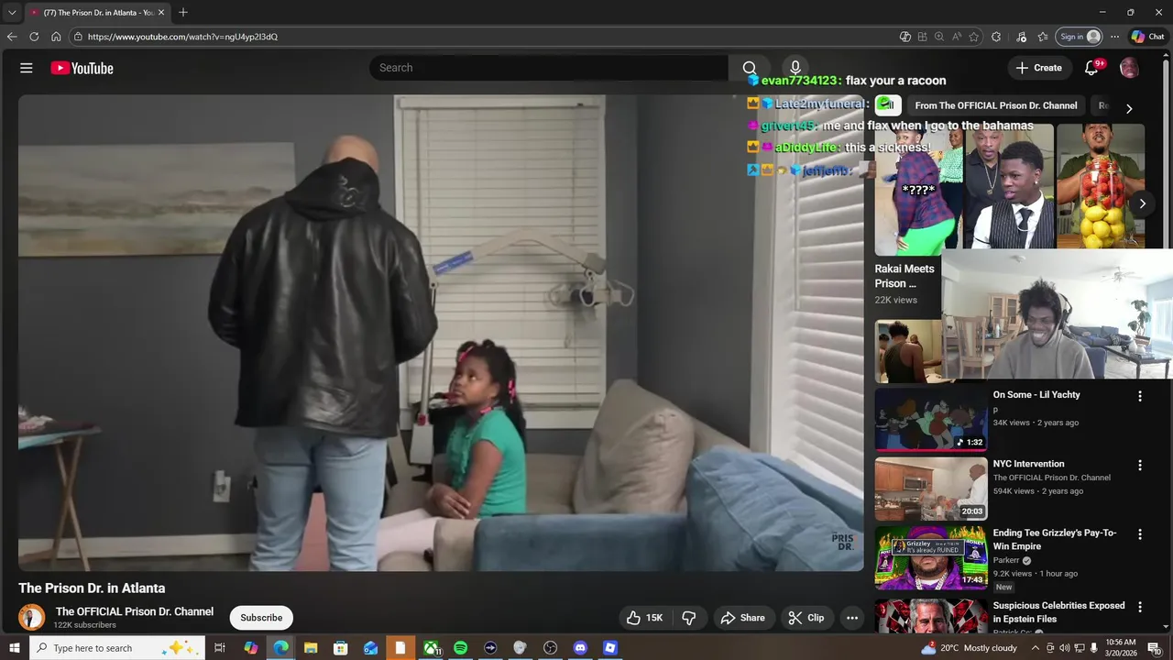
Task: Open File Explorer from the taskbar
Action: tap(311, 648)
